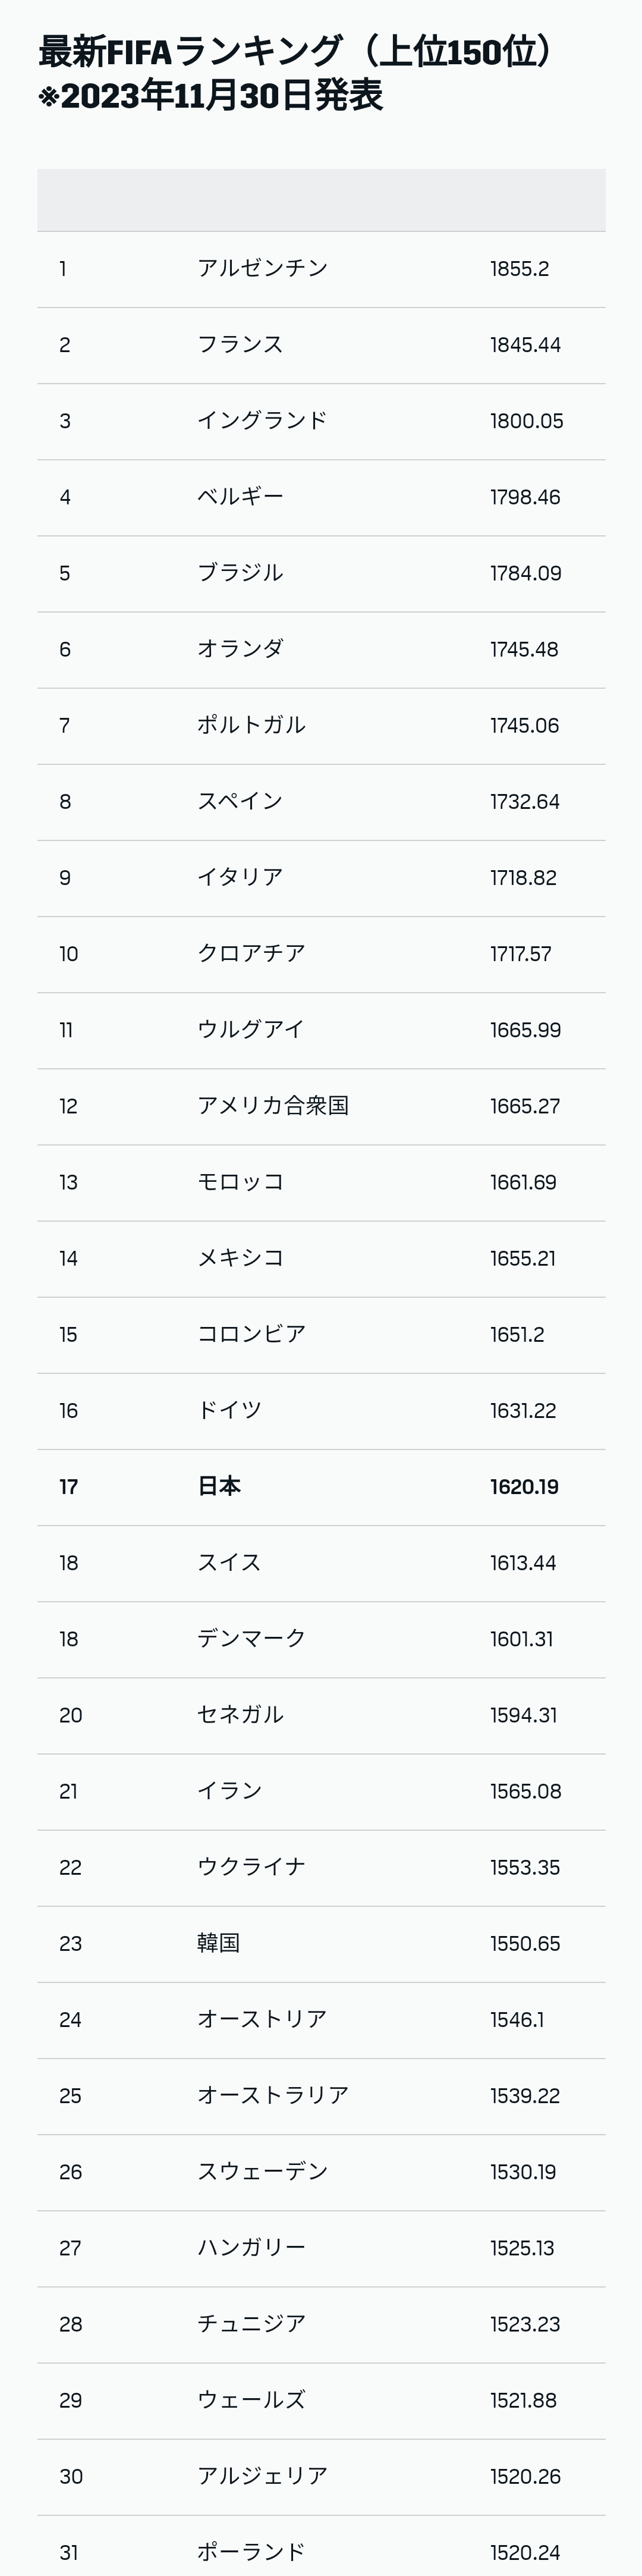Click the フランス row country cell
Screen dimensions: 642x2576
(240, 344)
